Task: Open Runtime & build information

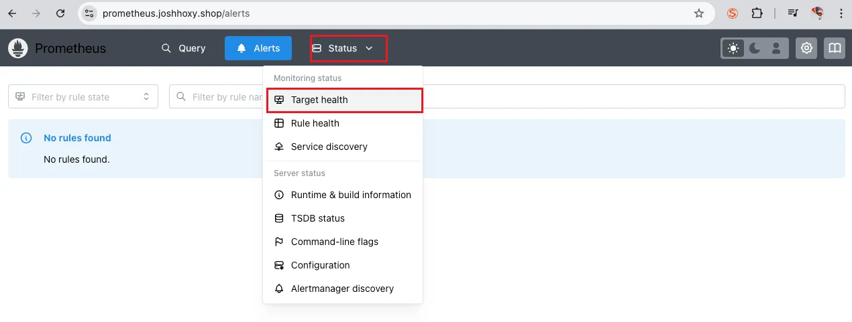Action: [343, 195]
